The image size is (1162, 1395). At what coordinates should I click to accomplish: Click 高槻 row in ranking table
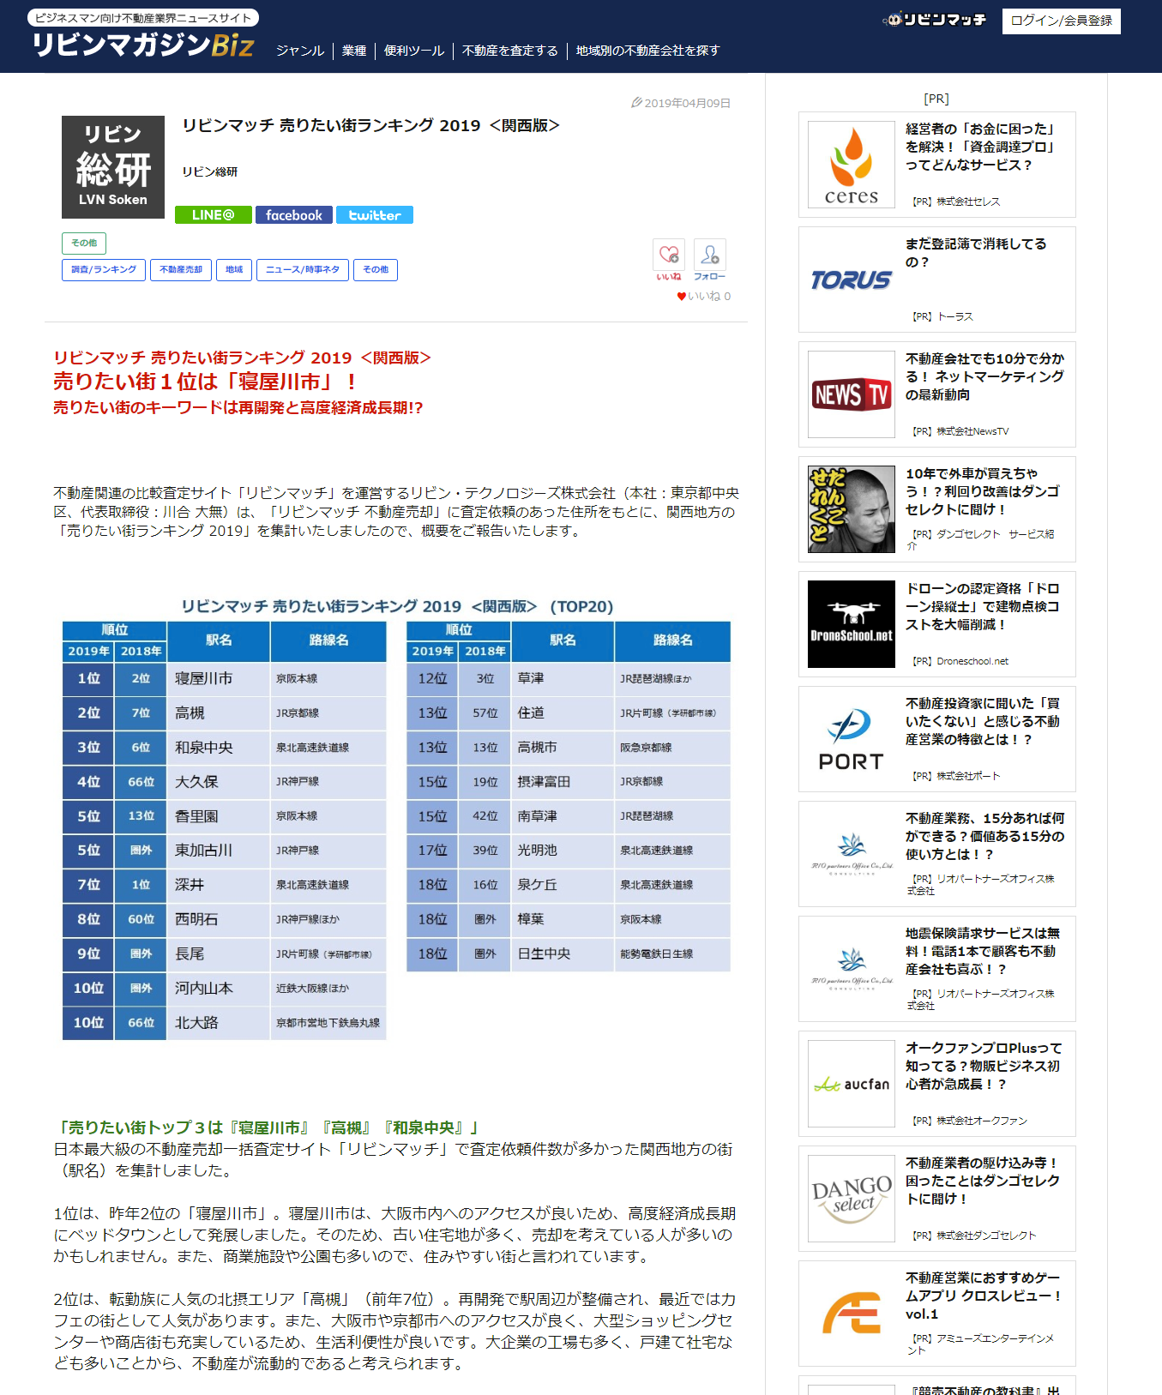[x=225, y=713]
